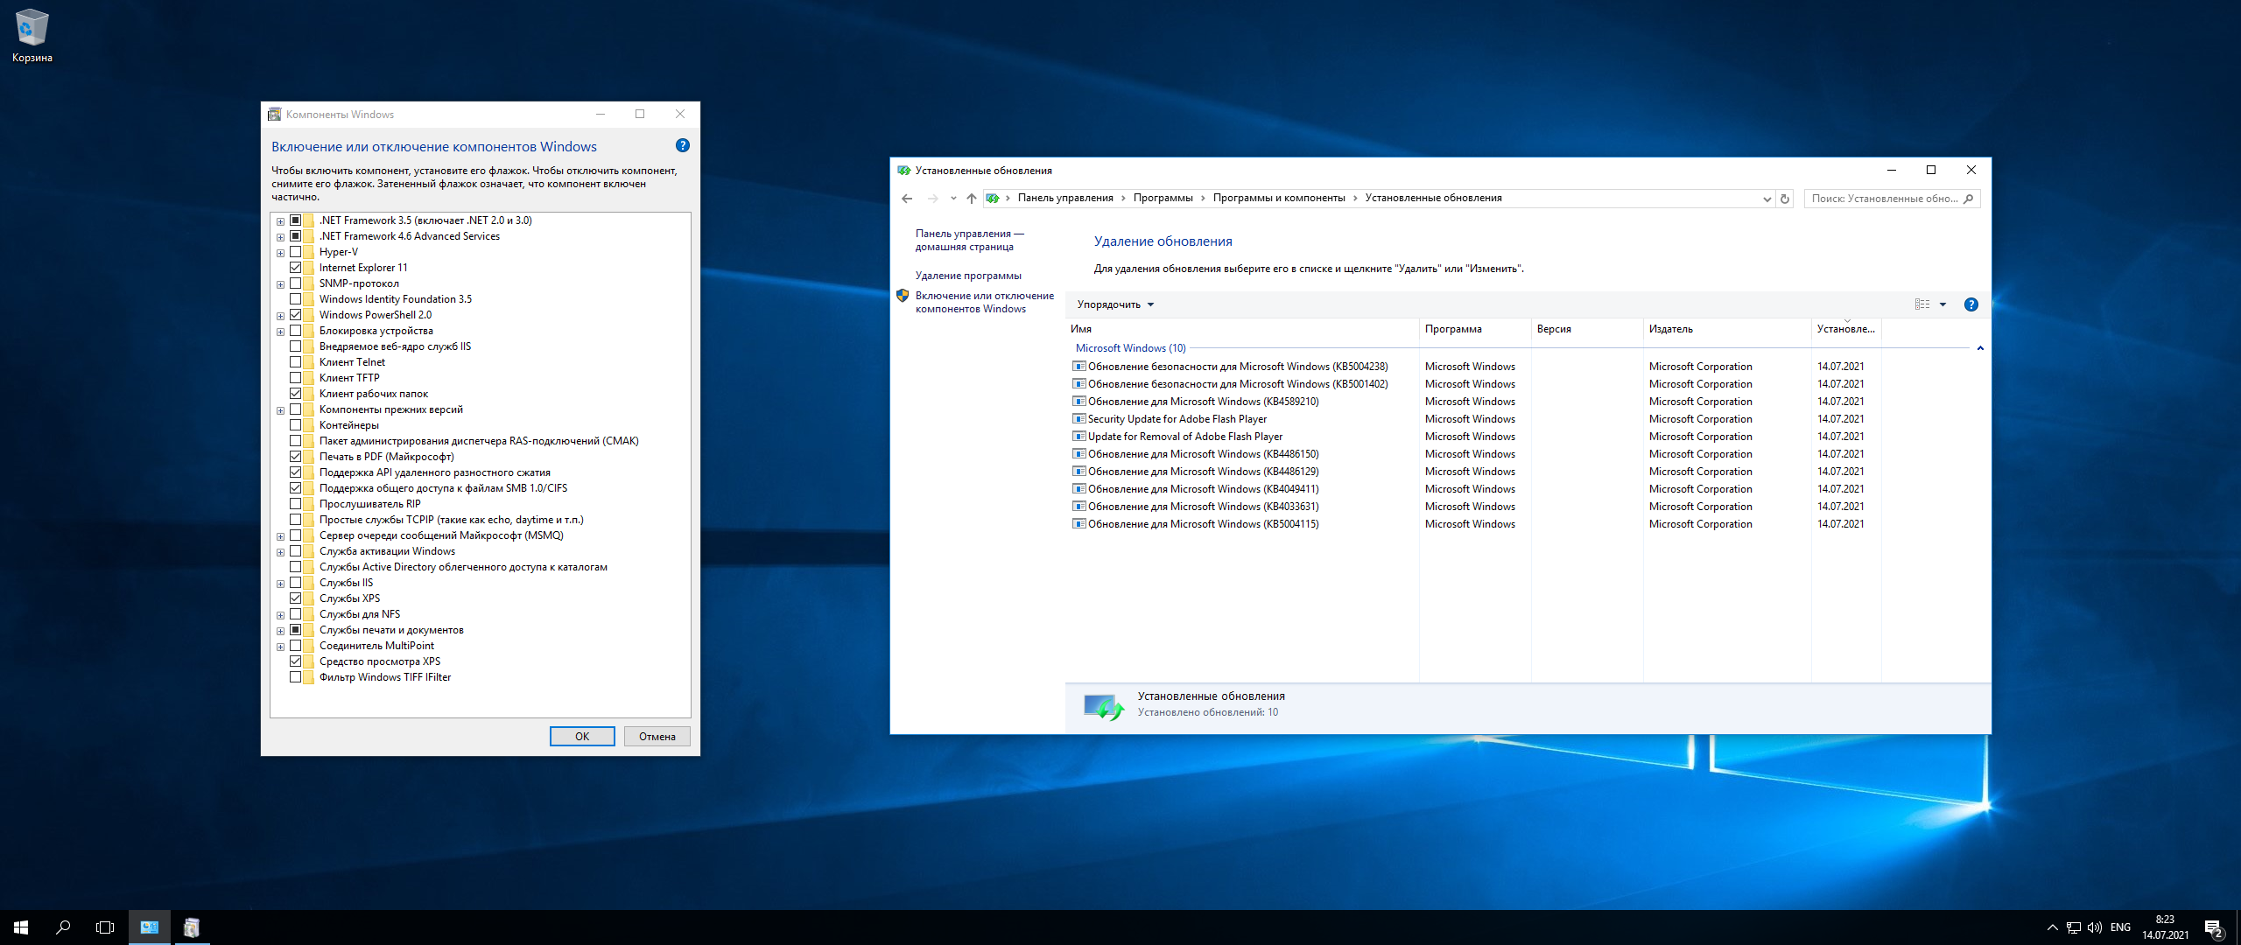
Task: Click the Компоненты Windows title bar icon
Action: (x=275, y=115)
